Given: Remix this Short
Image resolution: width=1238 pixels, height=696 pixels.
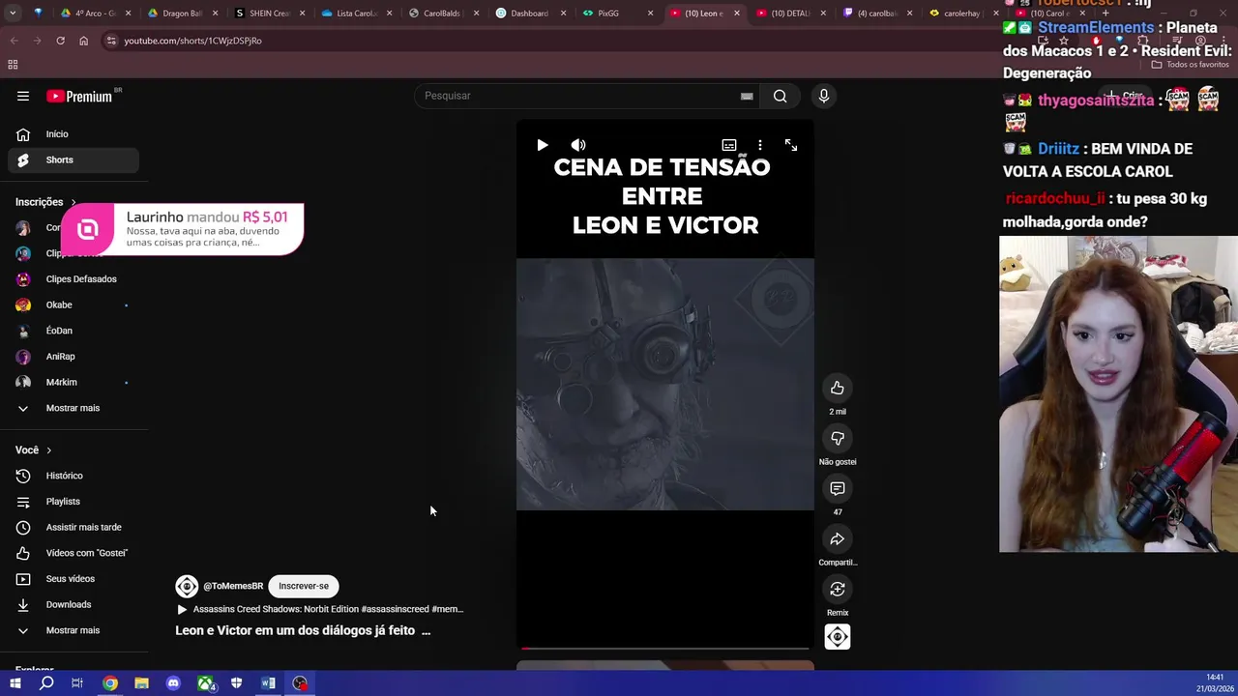Looking at the screenshot, I should coord(838,589).
